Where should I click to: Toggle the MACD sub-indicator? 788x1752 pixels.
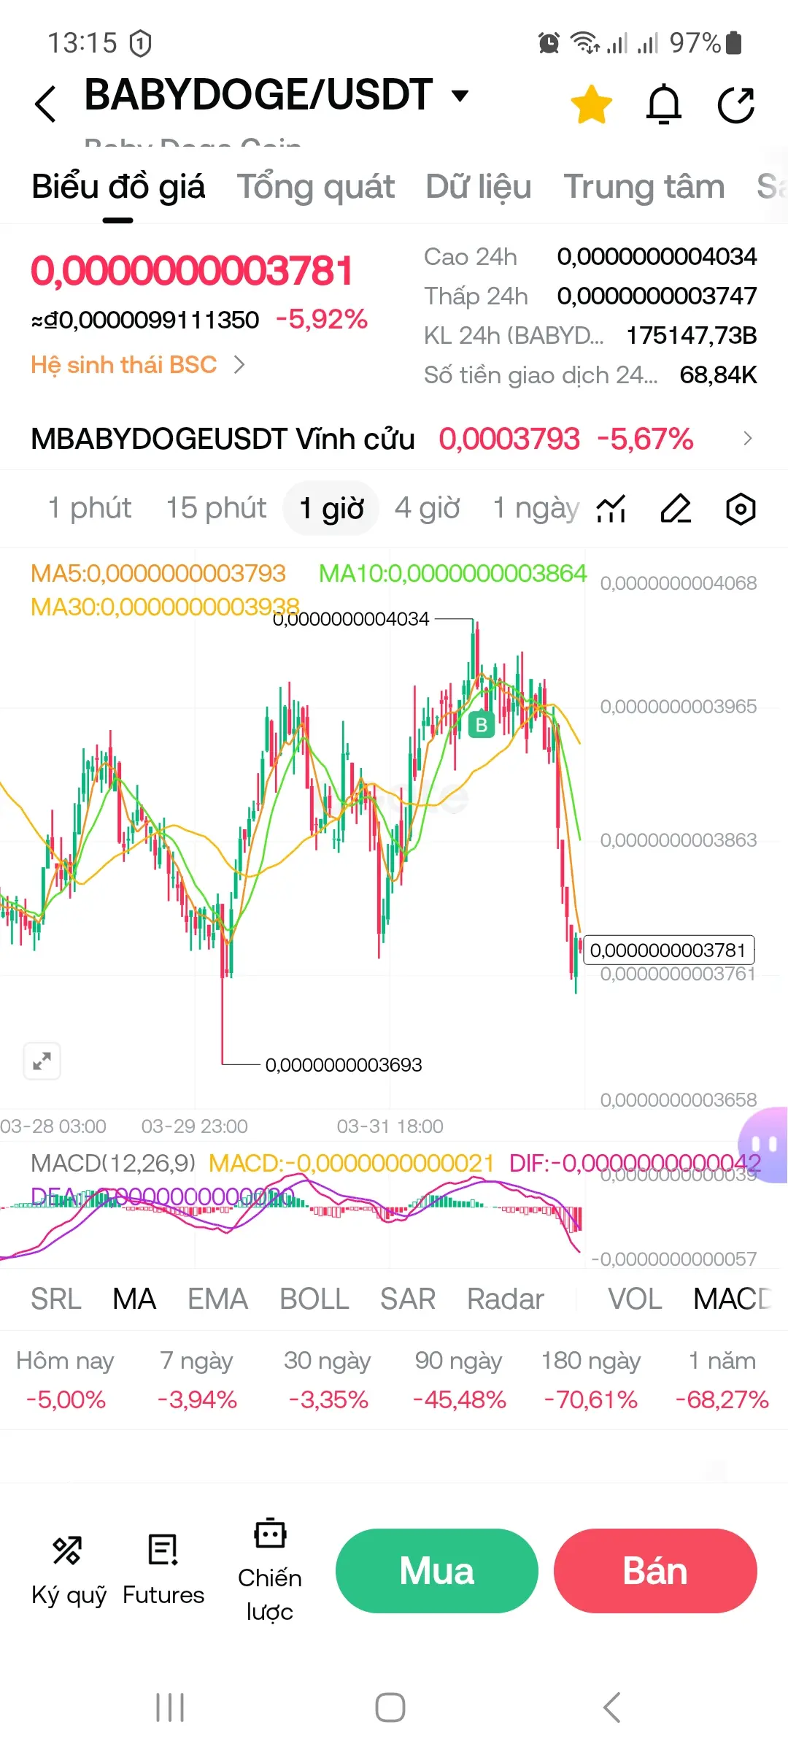pyautogui.click(x=733, y=1299)
